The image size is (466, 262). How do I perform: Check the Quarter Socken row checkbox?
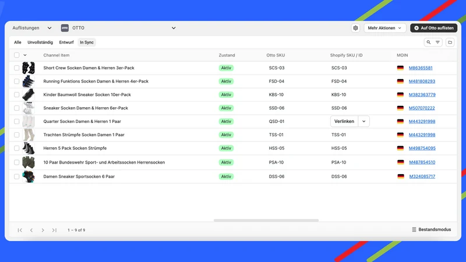pos(17,122)
